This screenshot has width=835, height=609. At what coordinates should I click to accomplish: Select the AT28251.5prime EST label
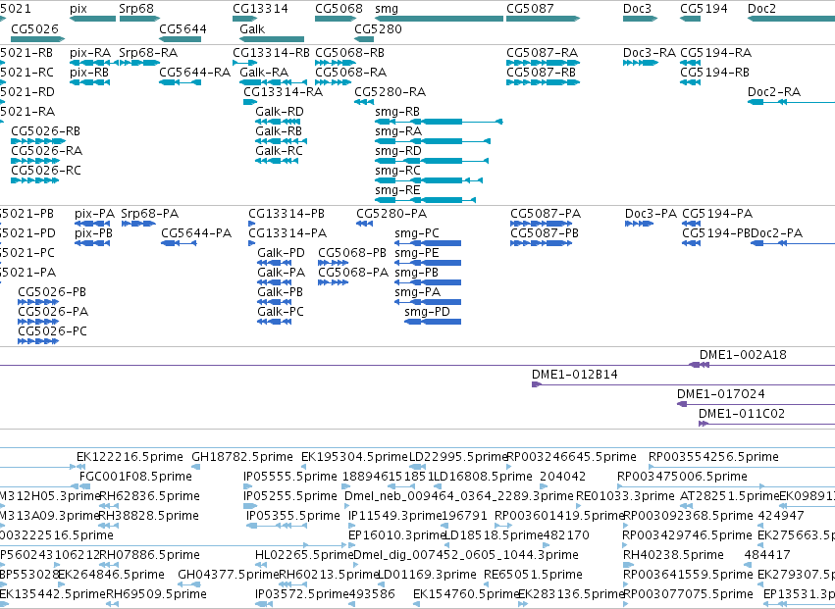[x=730, y=496]
